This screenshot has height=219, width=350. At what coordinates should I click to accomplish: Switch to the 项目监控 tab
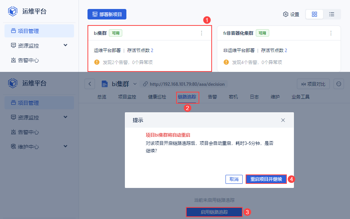coord(127,97)
